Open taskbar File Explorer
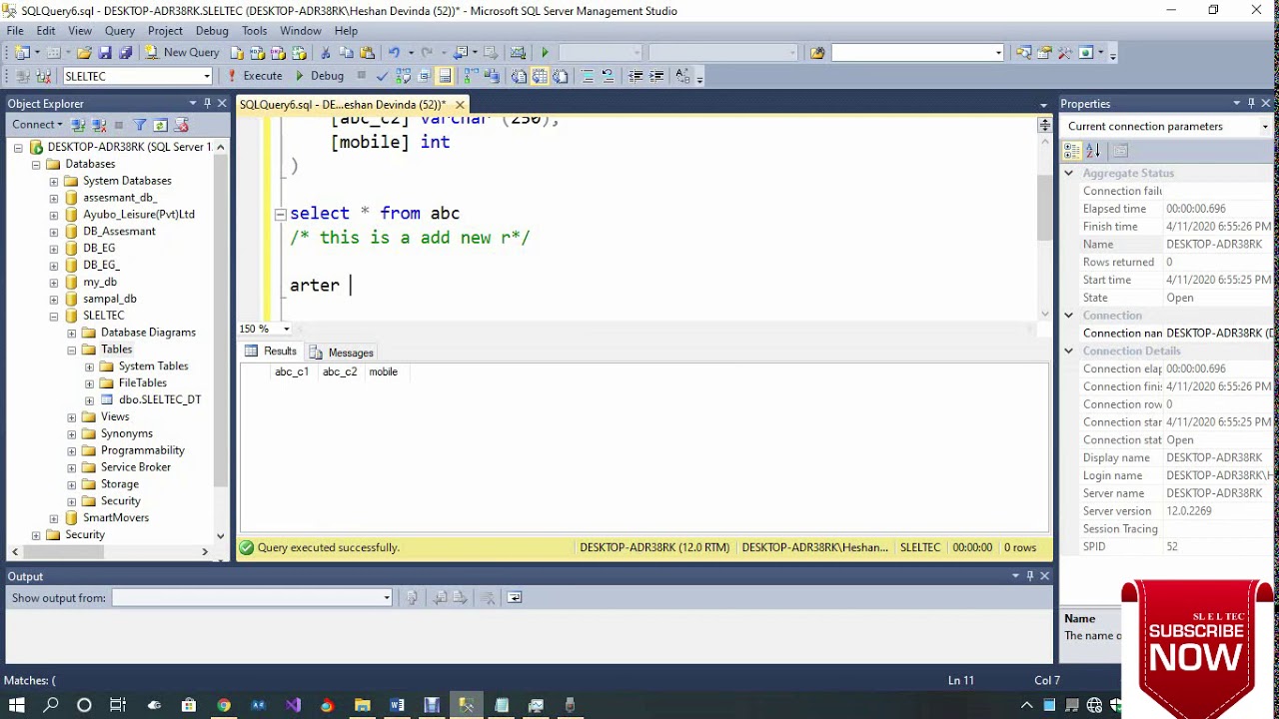 pos(362,705)
